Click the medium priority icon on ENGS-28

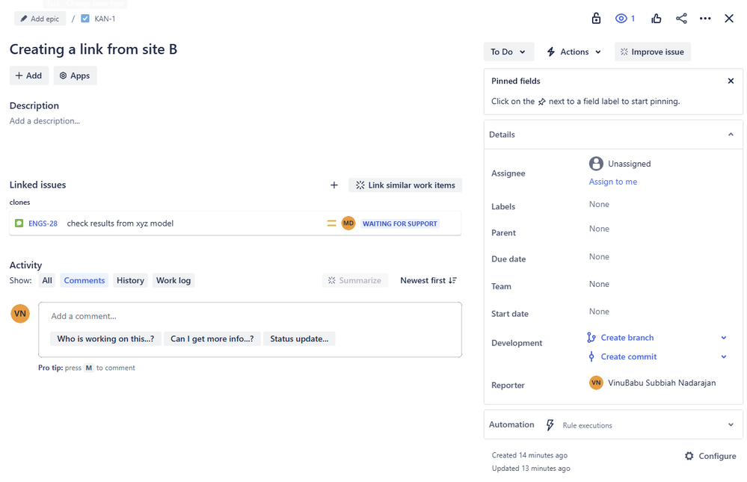[x=331, y=223]
